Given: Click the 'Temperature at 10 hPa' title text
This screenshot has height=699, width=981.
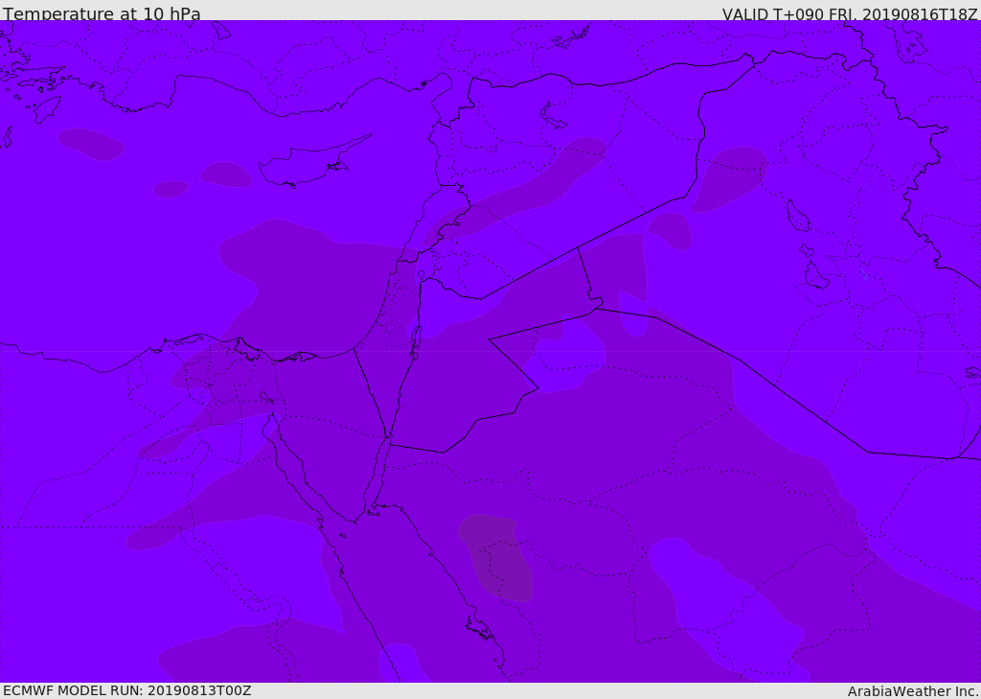Looking at the screenshot, I should coord(102,13).
